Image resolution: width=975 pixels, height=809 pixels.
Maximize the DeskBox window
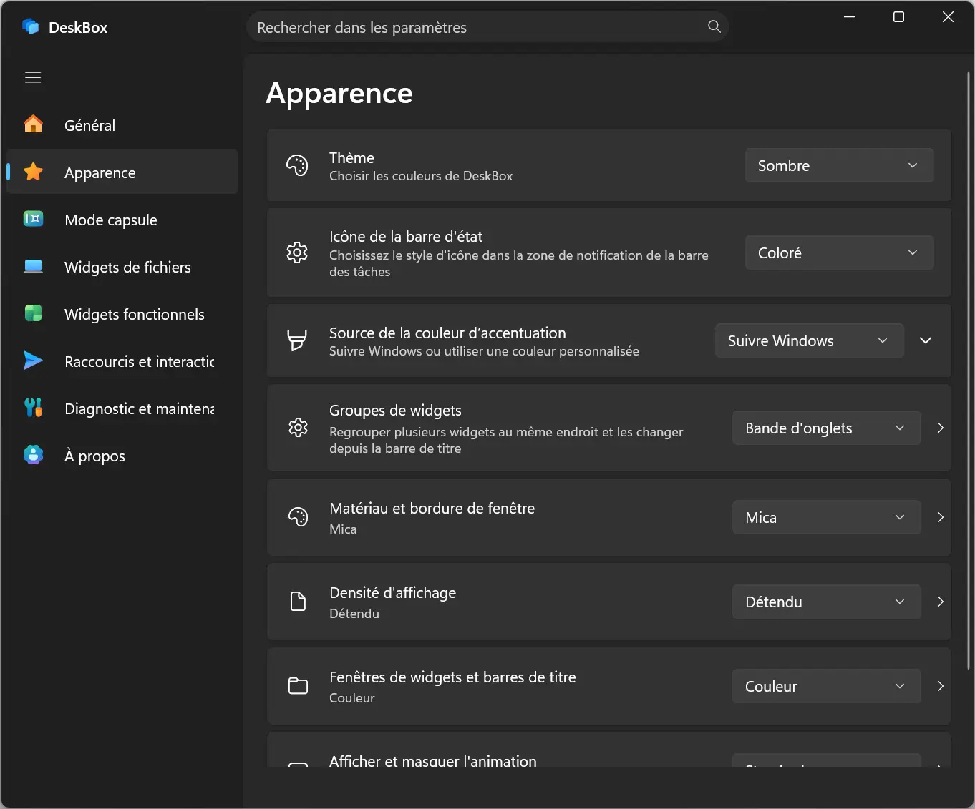[898, 17]
